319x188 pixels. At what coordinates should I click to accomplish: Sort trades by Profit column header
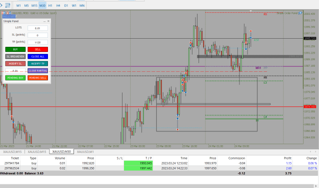287,158
